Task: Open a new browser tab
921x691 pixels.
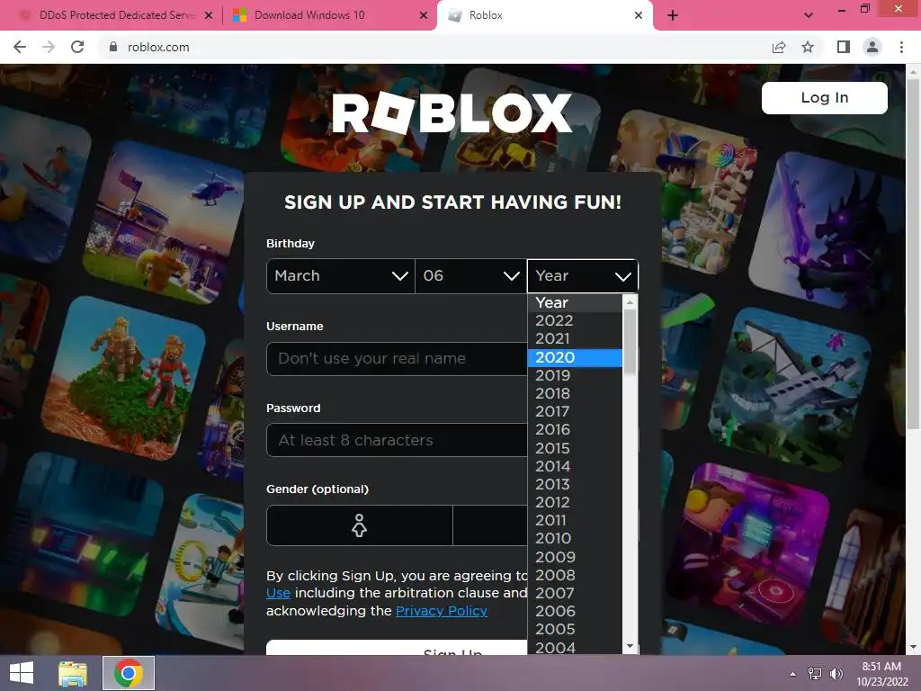Action: (x=673, y=15)
